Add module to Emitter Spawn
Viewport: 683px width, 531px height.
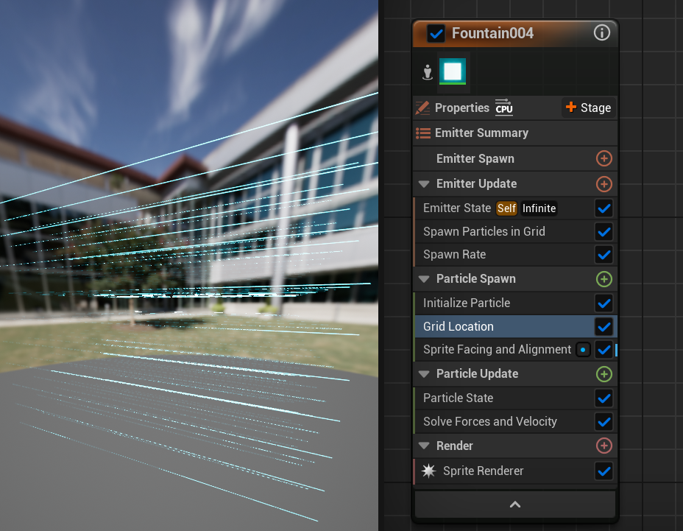tap(604, 158)
